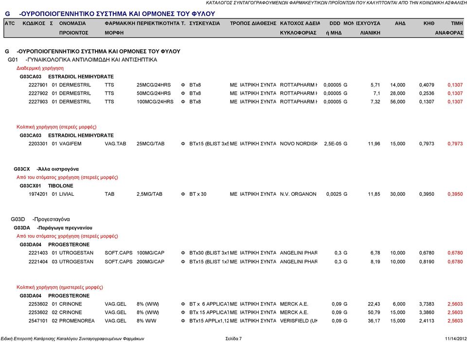
Task: Click the 30,000 value in the LIVIAL row
Action: click(397, 194)
